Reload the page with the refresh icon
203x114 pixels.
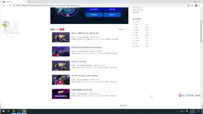10,5
